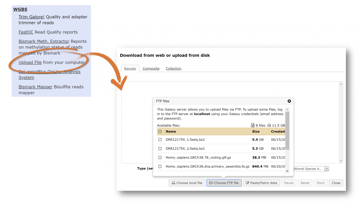Expand the Additional Species genome dropdown
360x204 pixels.
coord(326,169)
